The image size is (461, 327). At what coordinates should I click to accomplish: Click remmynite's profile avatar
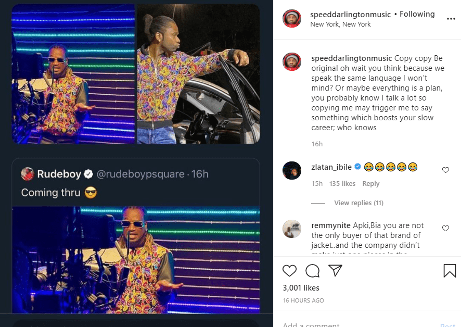point(291,229)
